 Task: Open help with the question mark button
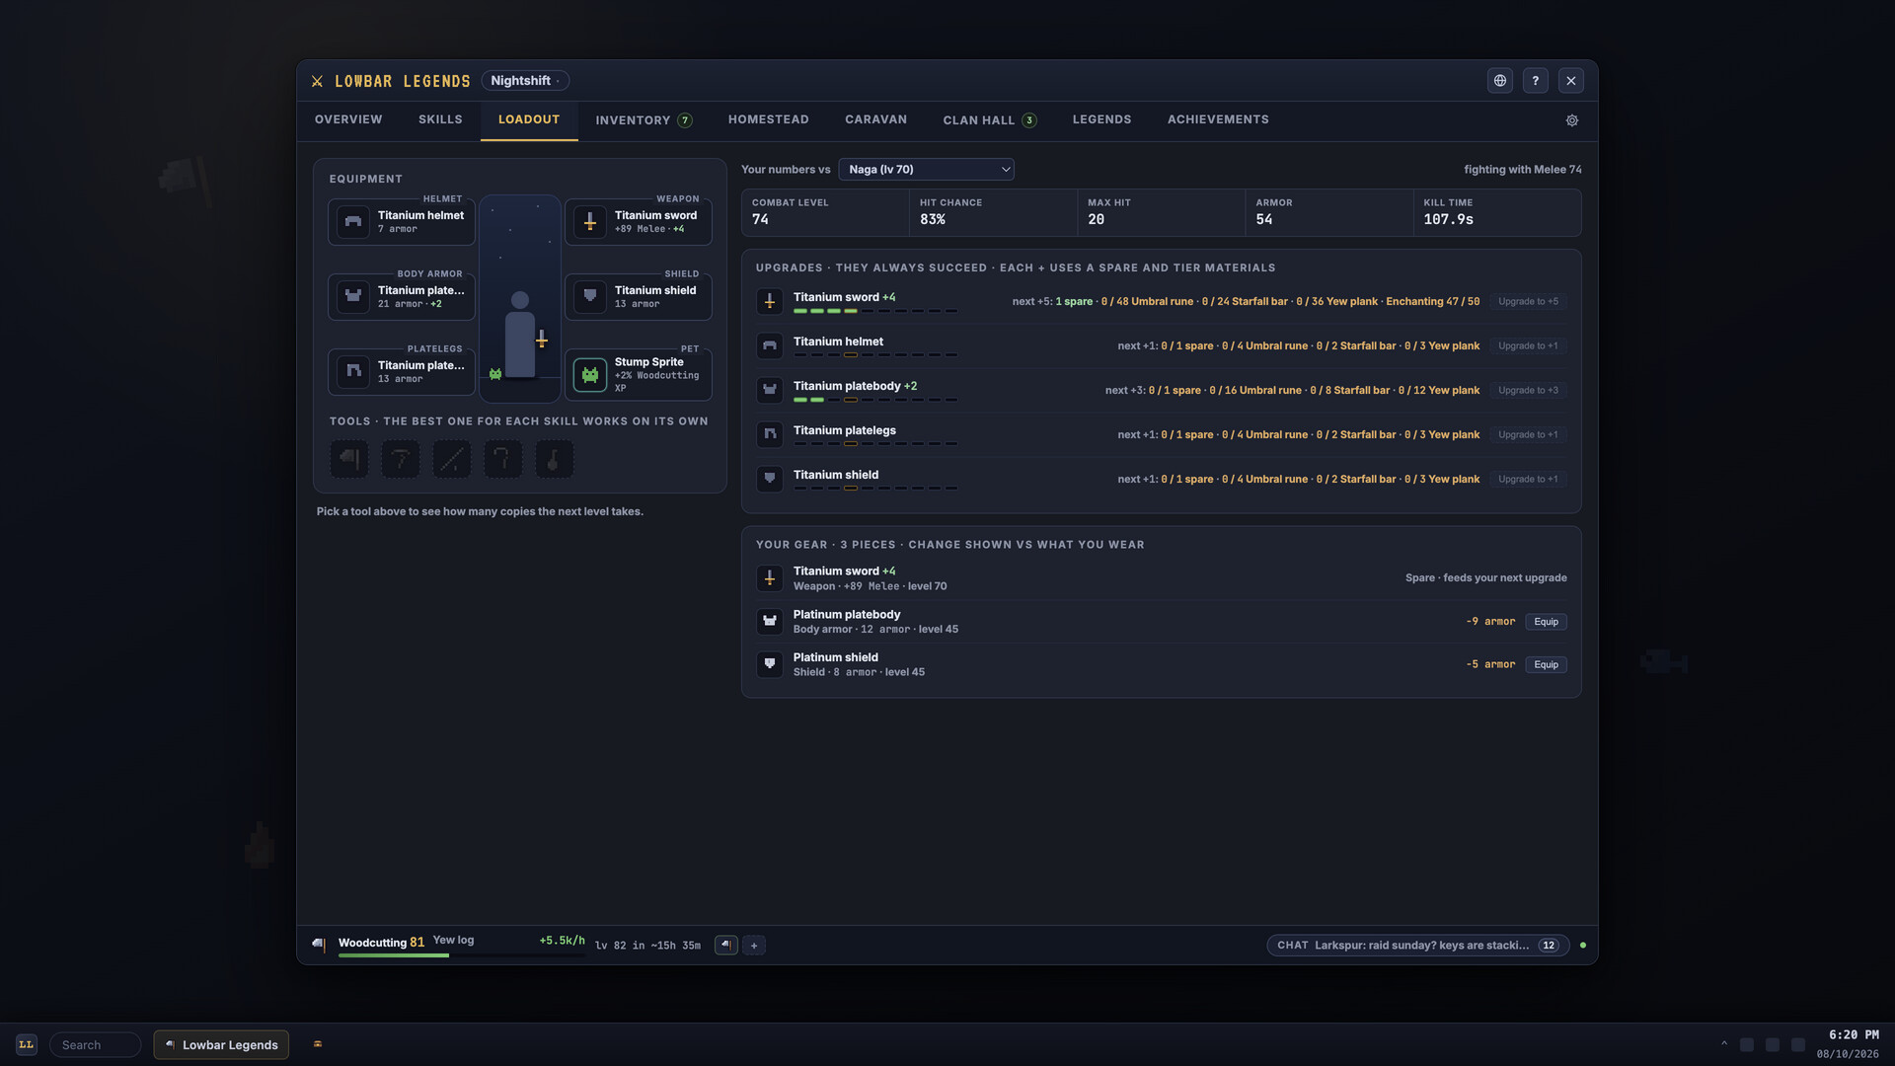1536,81
